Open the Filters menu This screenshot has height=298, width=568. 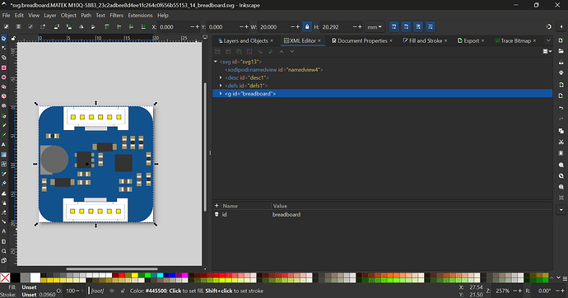[x=116, y=15]
